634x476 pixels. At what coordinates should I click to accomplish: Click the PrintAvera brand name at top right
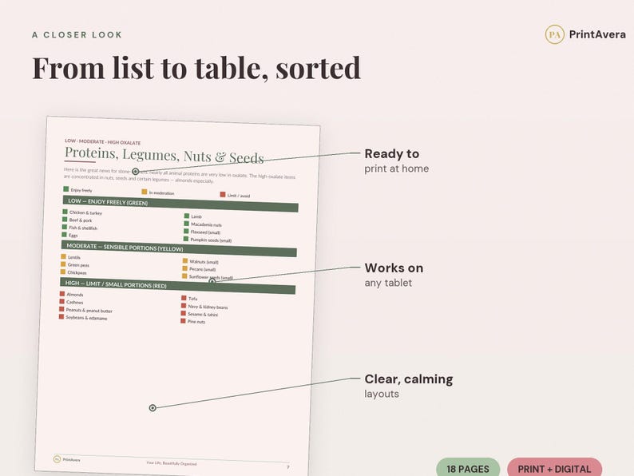click(x=597, y=34)
